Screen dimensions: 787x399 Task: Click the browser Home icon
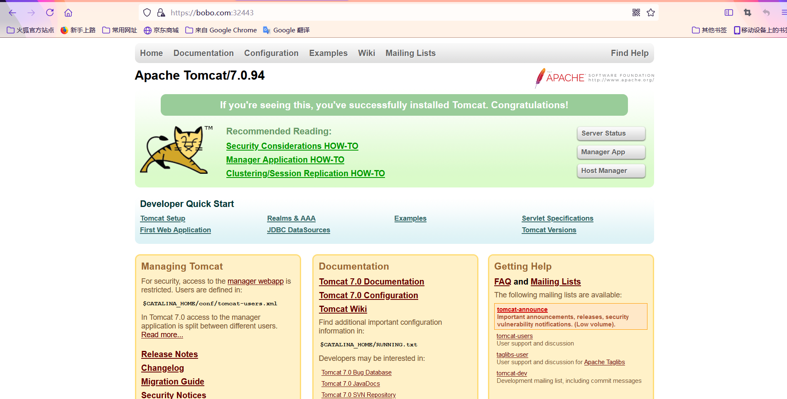(68, 12)
